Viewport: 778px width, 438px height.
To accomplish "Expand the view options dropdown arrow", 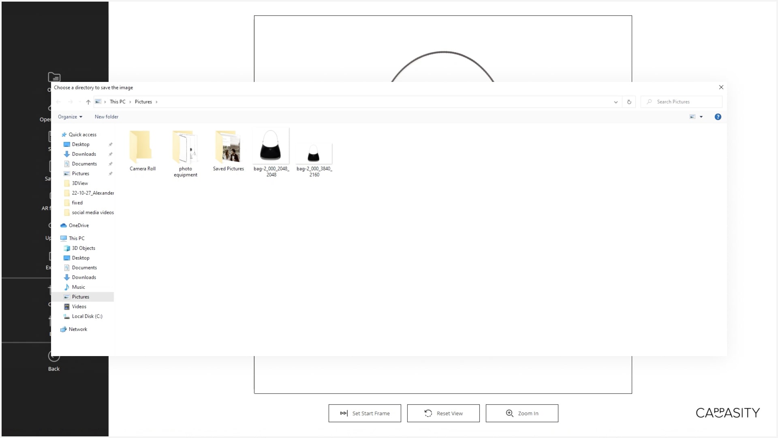I will 701,117.
